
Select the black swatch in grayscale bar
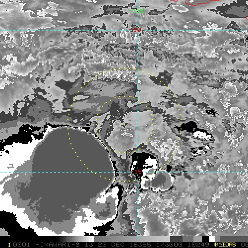pyautogui.click(x=205, y=239)
